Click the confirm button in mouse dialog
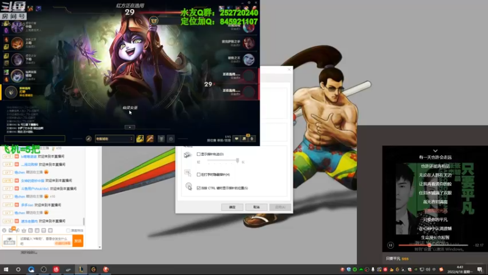The height and width of the screenshot is (275, 488). pos(232,207)
